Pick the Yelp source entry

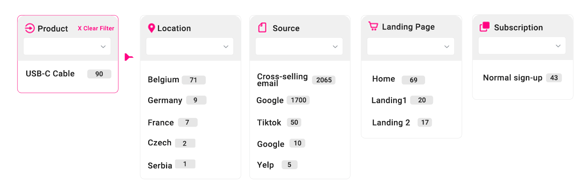point(277,165)
